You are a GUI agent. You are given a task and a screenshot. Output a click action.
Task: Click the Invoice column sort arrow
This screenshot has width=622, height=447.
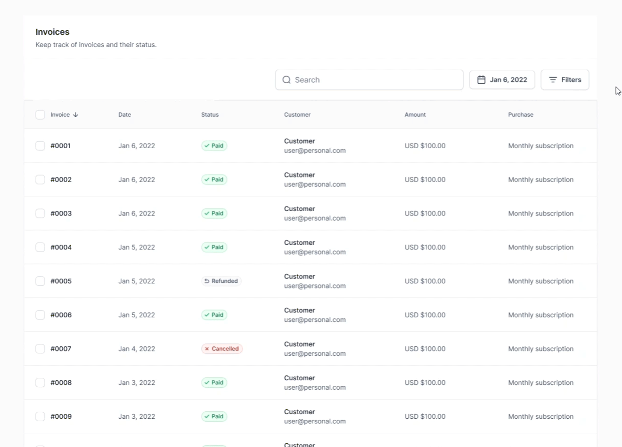pyautogui.click(x=75, y=115)
